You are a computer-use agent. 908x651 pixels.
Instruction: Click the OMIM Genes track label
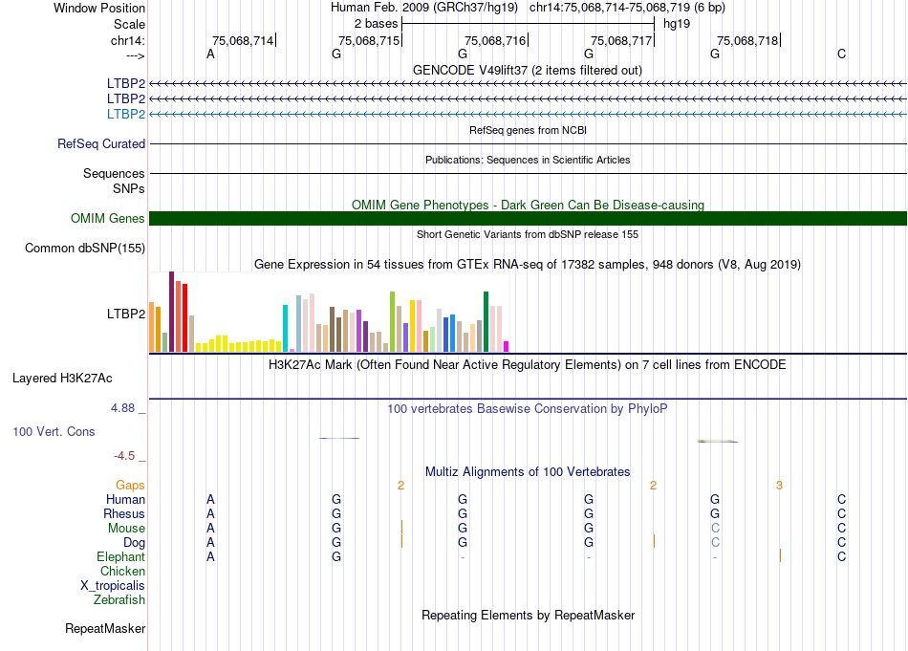coord(107,219)
